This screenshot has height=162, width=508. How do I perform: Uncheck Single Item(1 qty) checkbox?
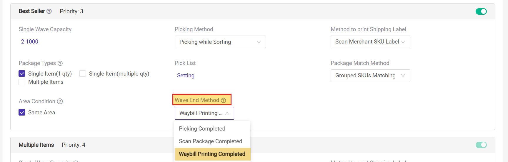pos(22,74)
